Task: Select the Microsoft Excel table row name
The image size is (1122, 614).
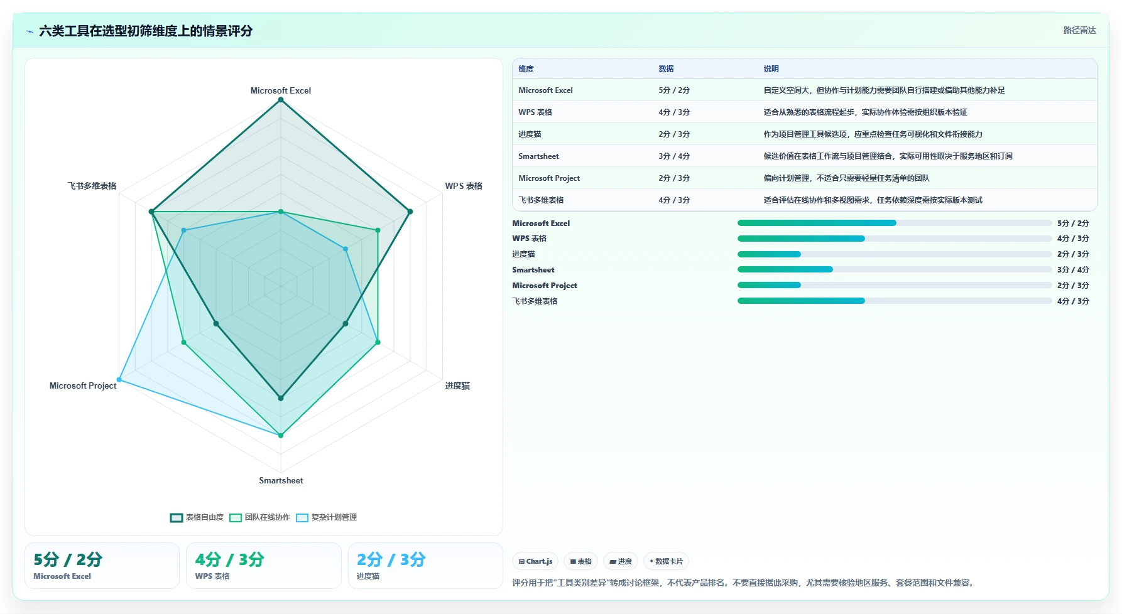Action: point(545,90)
